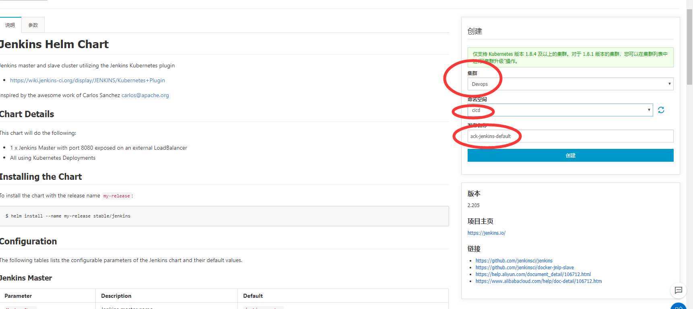693x309 pixels.
Task: Click the green Kubernetes version notice
Action: [570, 57]
